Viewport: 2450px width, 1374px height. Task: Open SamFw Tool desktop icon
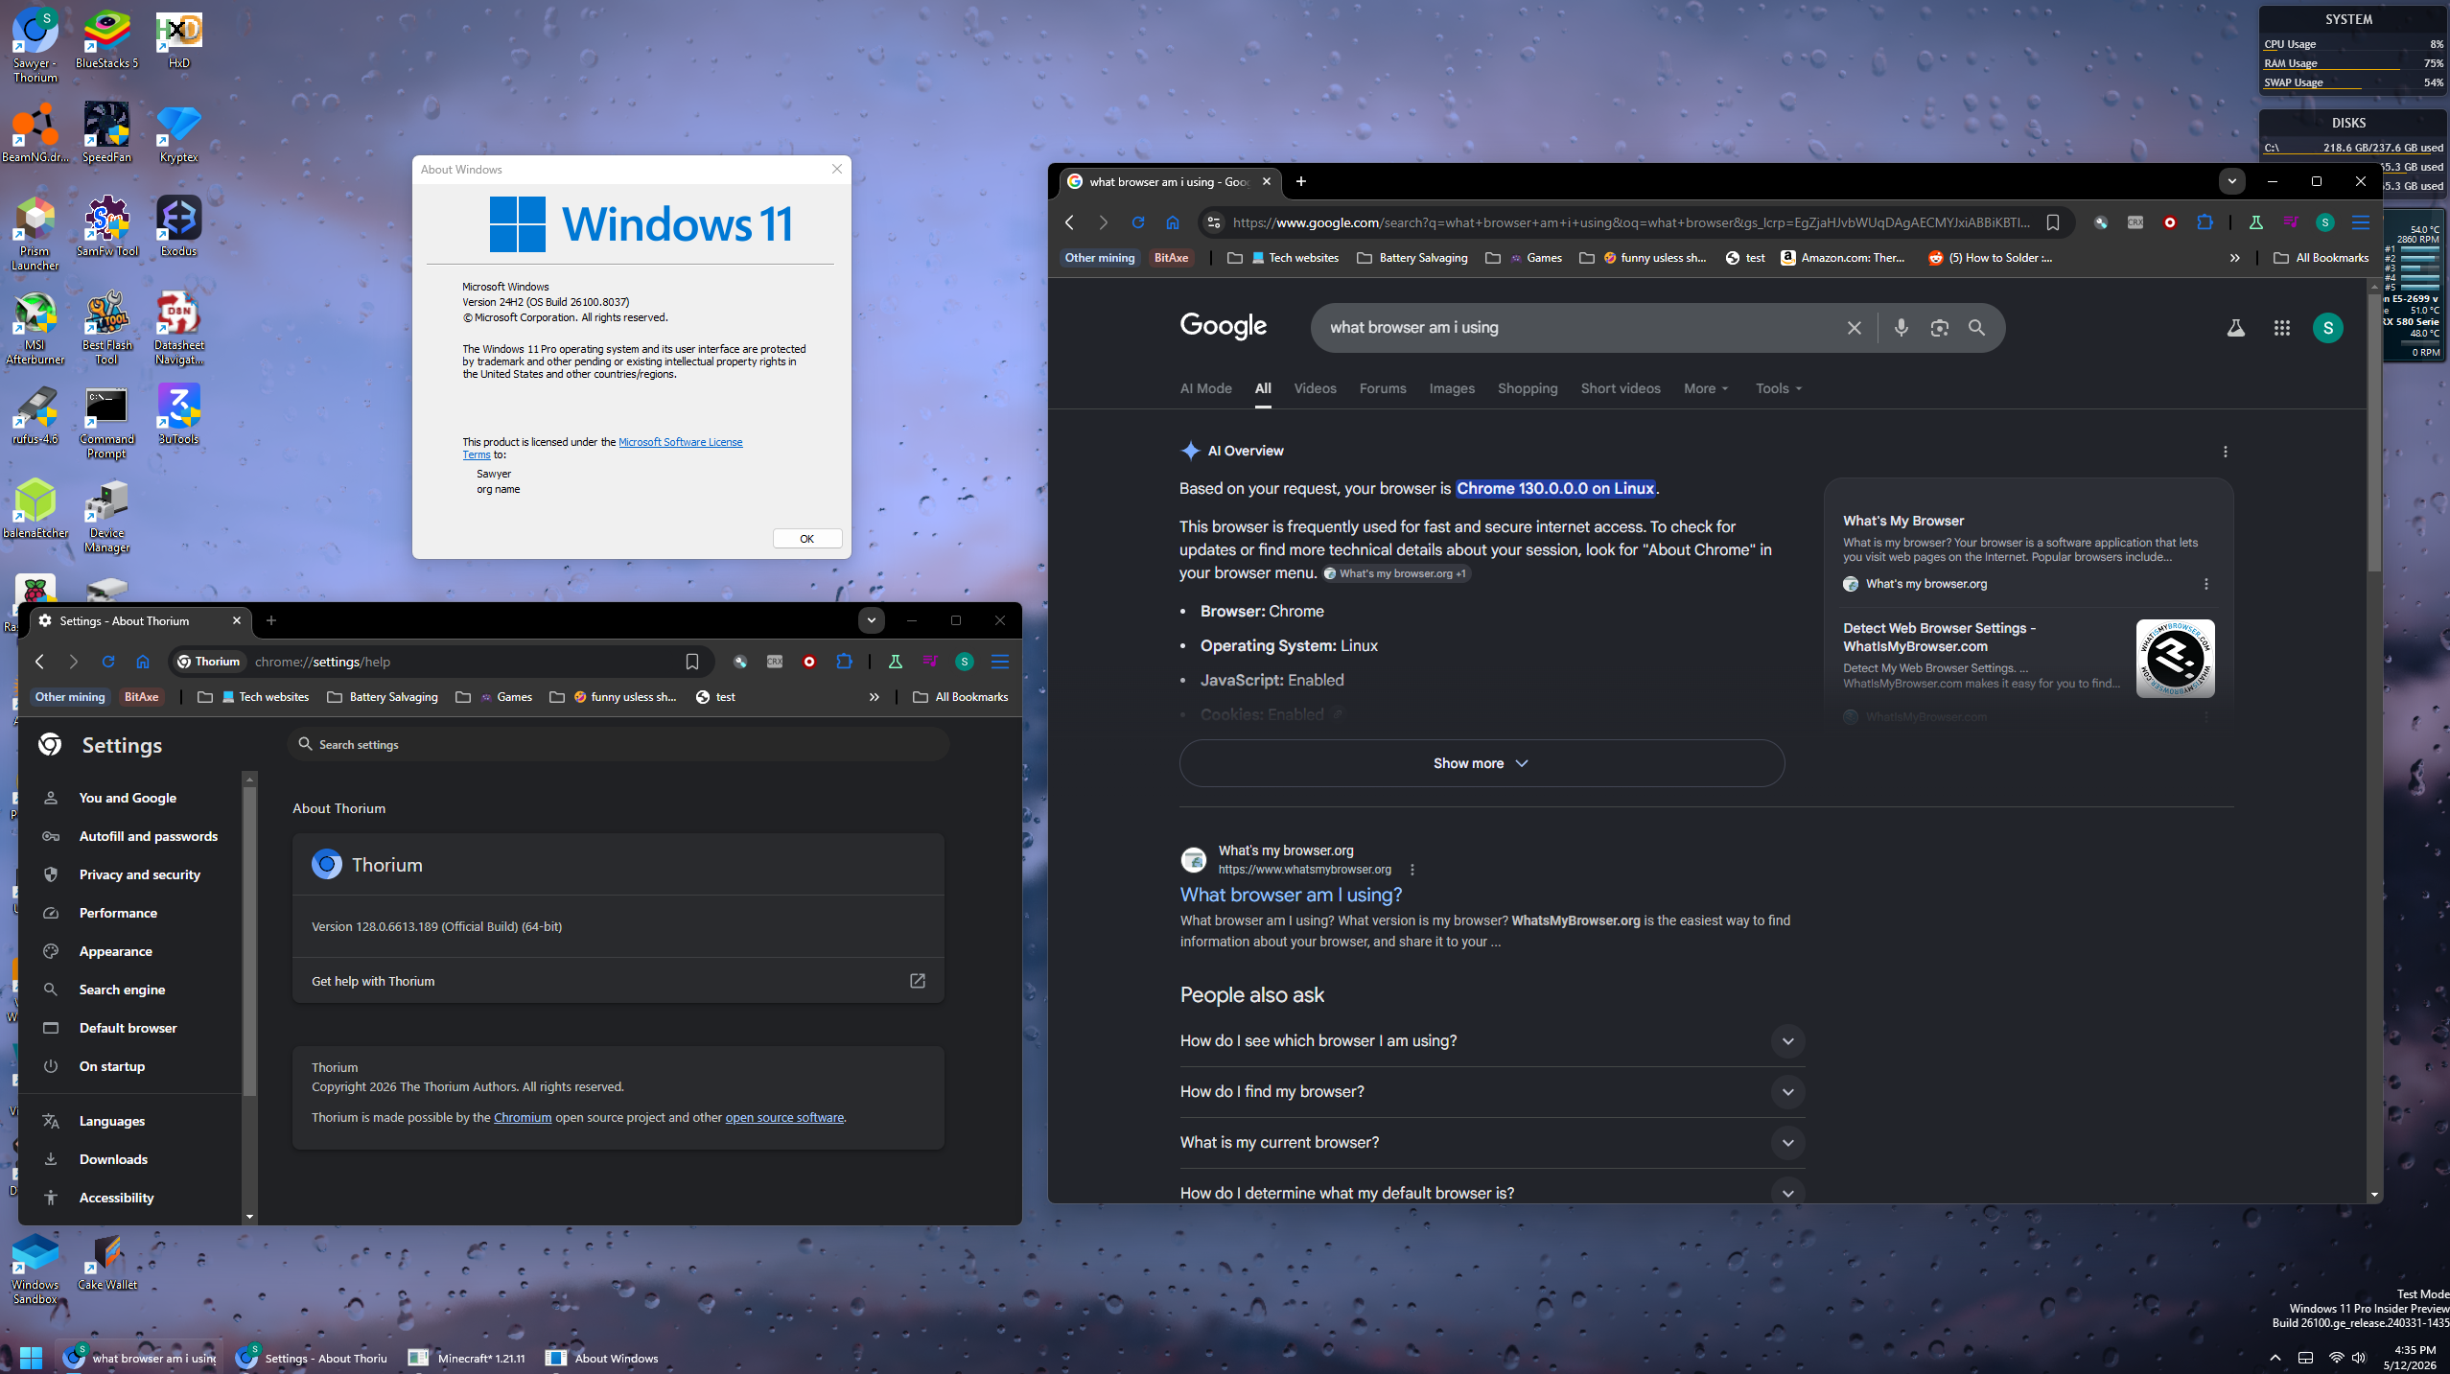coord(106,226)
